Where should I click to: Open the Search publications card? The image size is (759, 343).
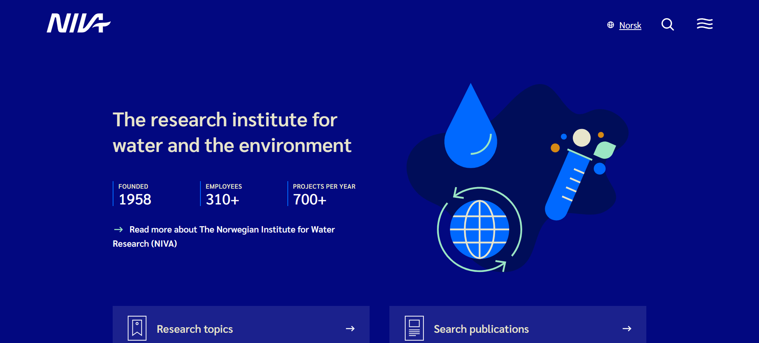pyautogui.click(x=518, y=324)
